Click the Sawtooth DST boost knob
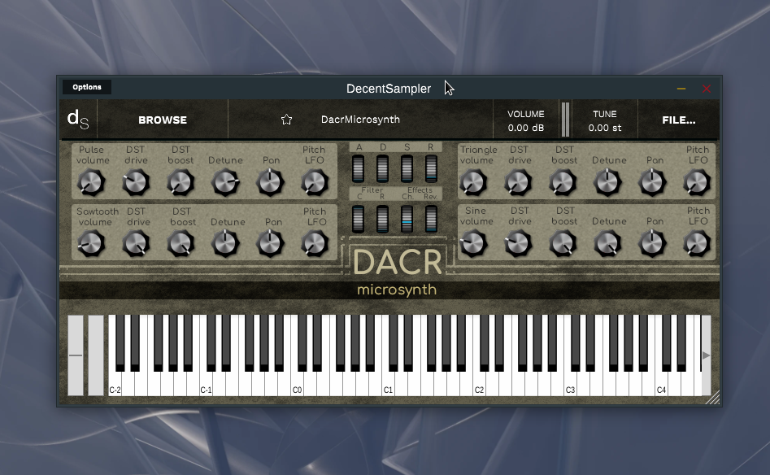 click(x=181, y=244)
